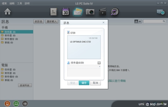168x107 pixels.
Task: Click the E720 phone icon in dialog
Action: coord(68,32)
